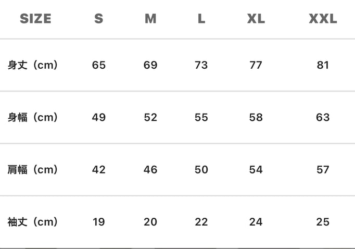Click the 身幅 value 58 for XL
355x249 pixels.
pos(256,117)
